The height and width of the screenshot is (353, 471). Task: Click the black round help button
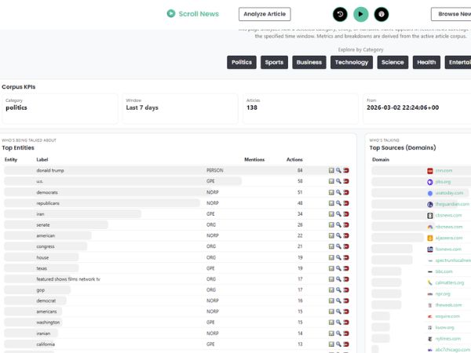tap(382, 14)
